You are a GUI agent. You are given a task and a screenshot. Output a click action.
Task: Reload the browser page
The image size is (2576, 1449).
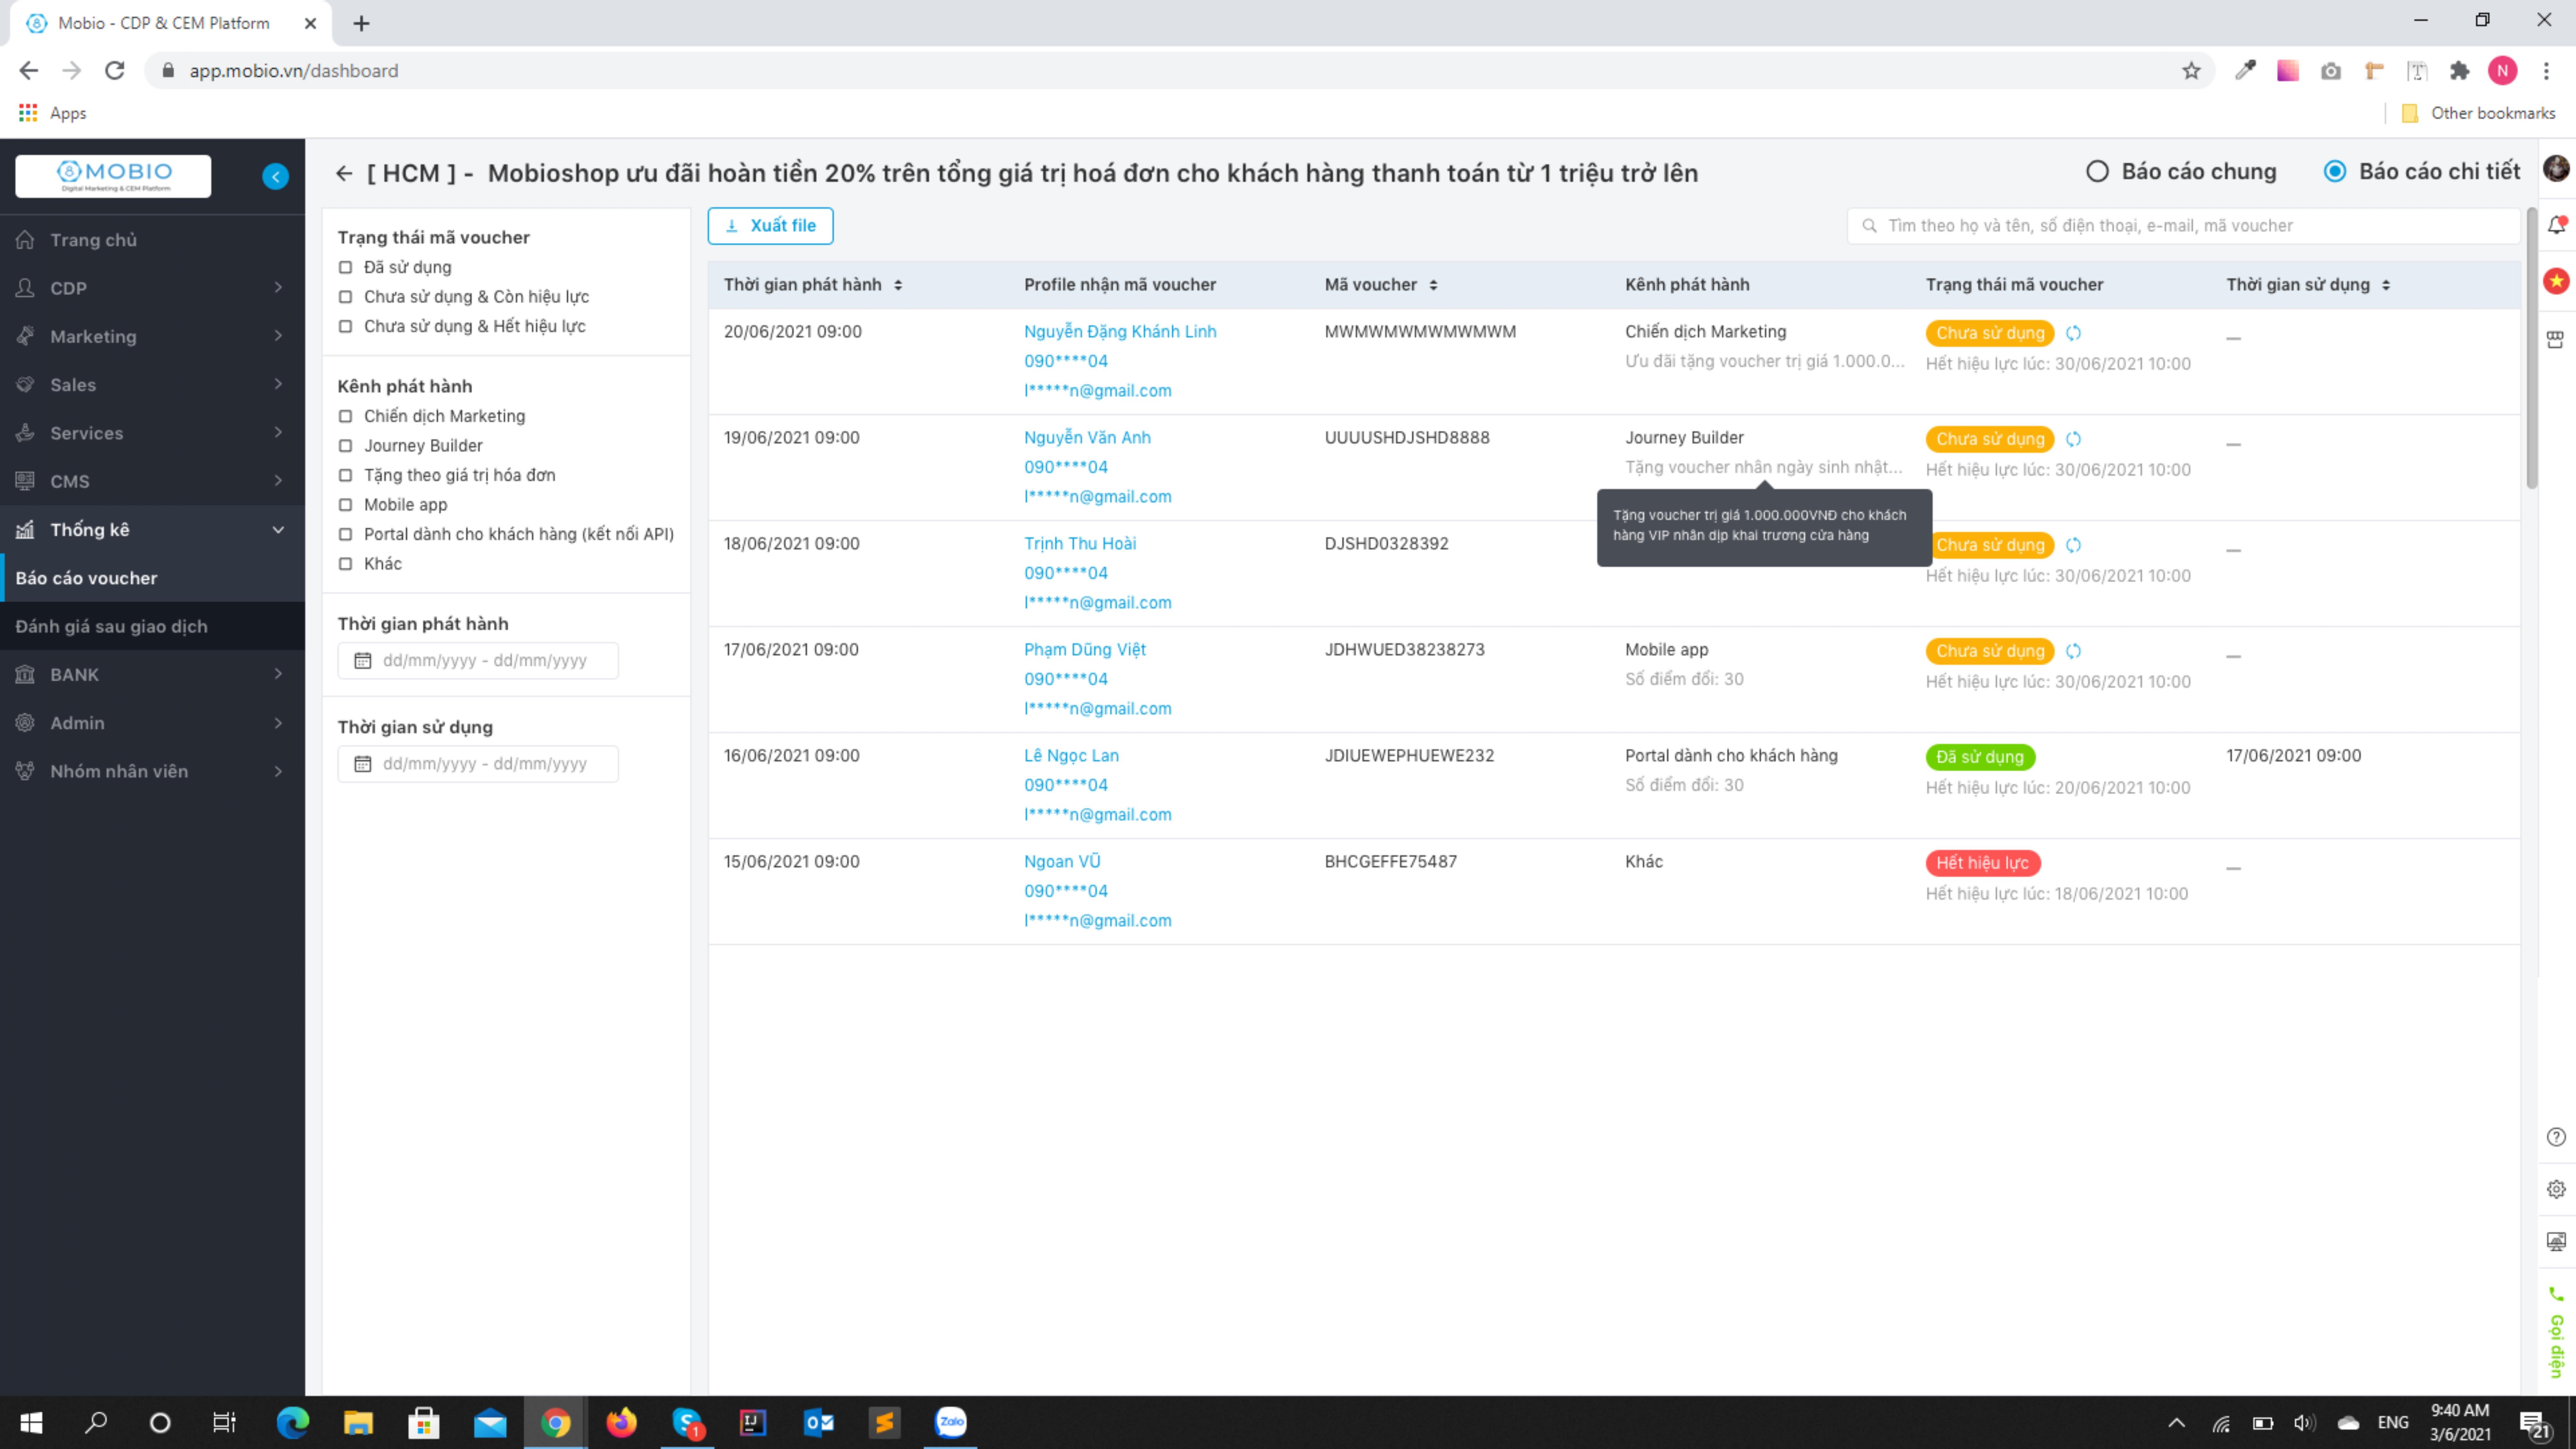click(115, 71)
